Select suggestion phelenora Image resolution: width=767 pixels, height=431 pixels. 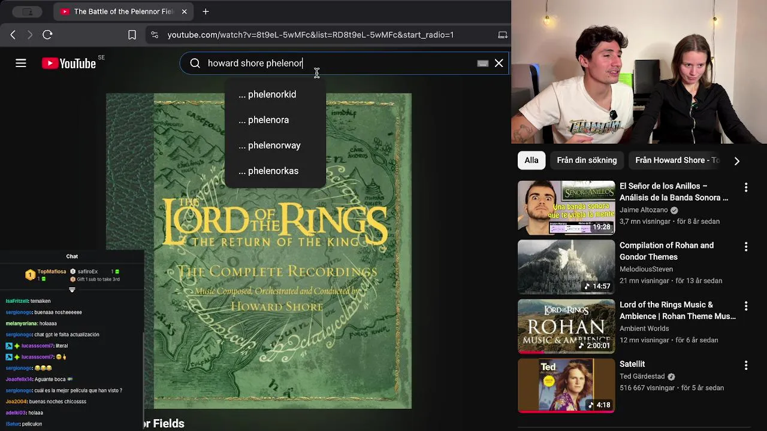click(275, 120)
